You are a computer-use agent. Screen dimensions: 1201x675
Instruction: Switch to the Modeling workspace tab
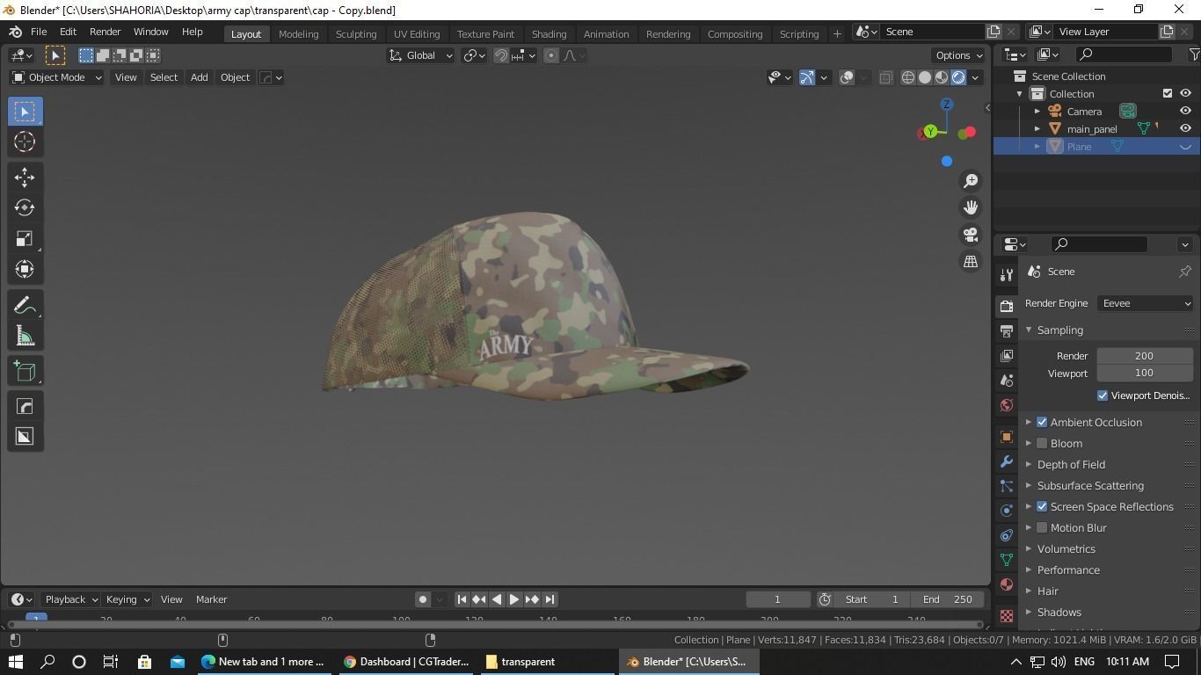(298, 33)
